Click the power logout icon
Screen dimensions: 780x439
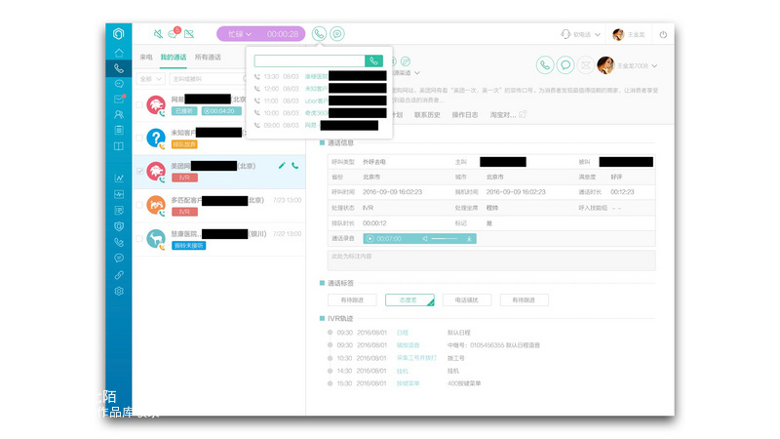[x=663, y=34]
